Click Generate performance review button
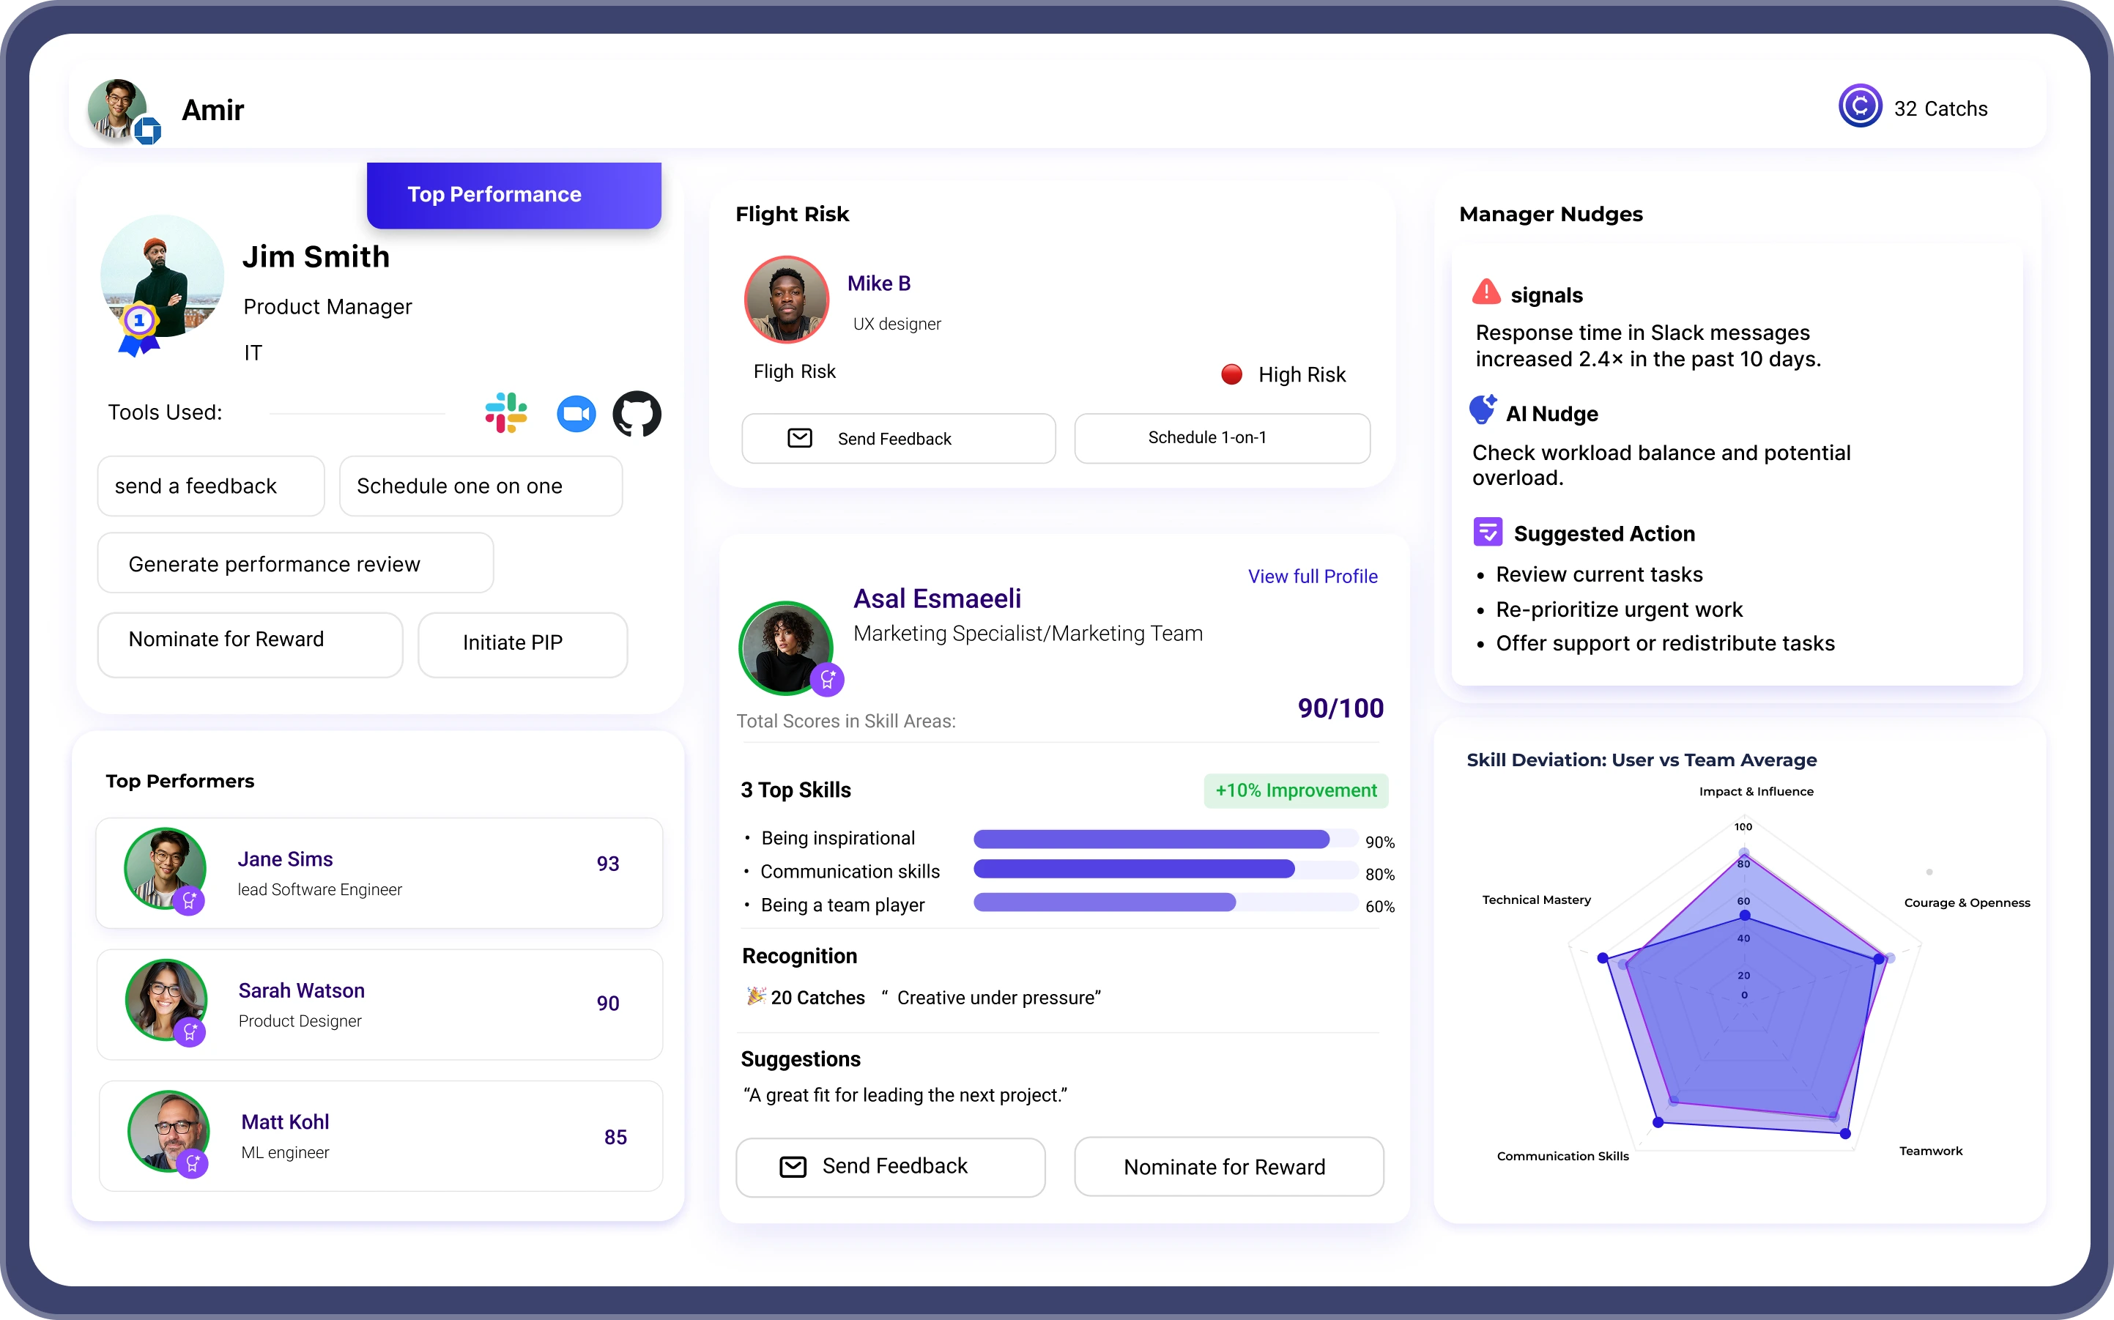2114x1320 pixels. [295, 564]
